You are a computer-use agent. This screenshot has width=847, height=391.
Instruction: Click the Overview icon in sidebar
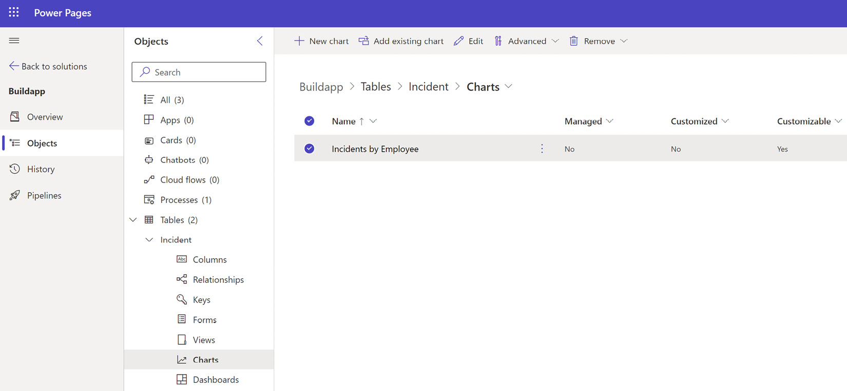tap(15, 116)
